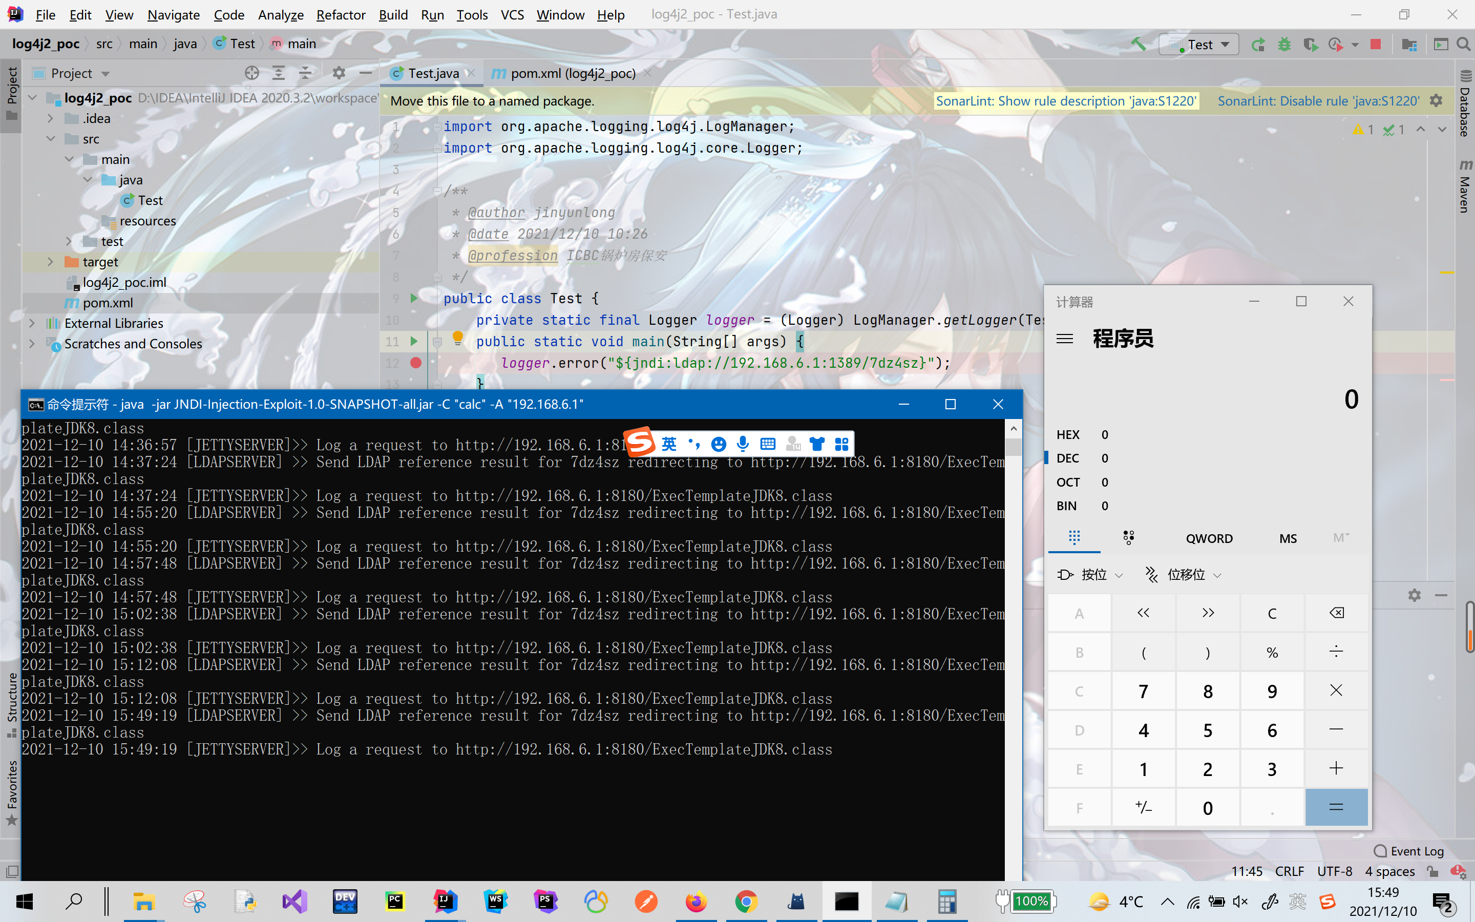The width and height of the screenshot is (1475, 922).
Task: Toggle mute on taskbar volume icon
Action: point(1240,902)
